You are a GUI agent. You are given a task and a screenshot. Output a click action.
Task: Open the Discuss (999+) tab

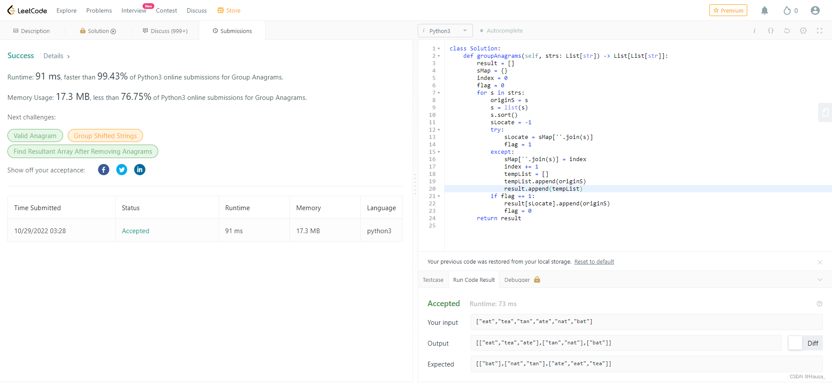pyautogui.click(x=165, y=31)
